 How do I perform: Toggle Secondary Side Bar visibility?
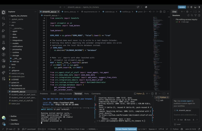pyautogui.click(x=199, y=7)
